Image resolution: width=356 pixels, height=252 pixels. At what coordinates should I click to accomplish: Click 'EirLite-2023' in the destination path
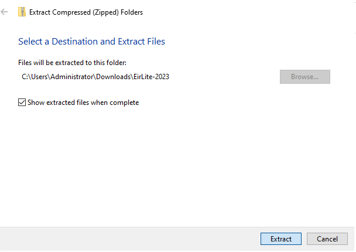point(151,77)
